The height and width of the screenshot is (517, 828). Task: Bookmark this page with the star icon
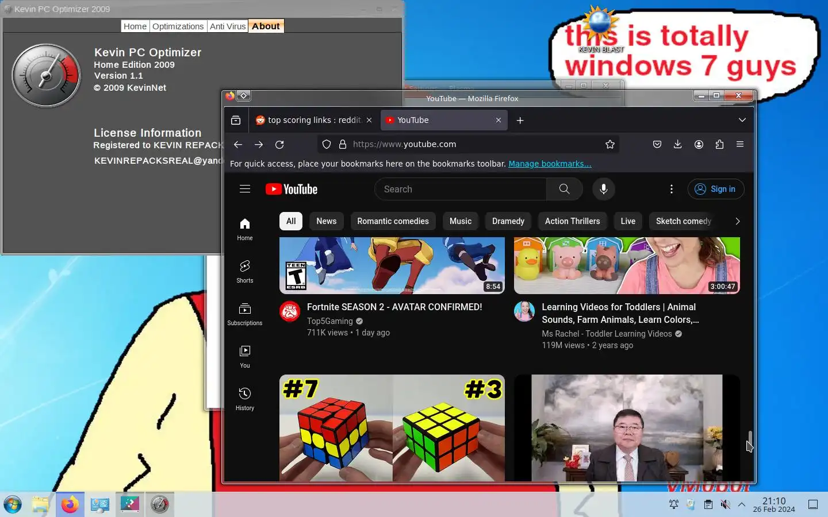click(x=610, y=145)
